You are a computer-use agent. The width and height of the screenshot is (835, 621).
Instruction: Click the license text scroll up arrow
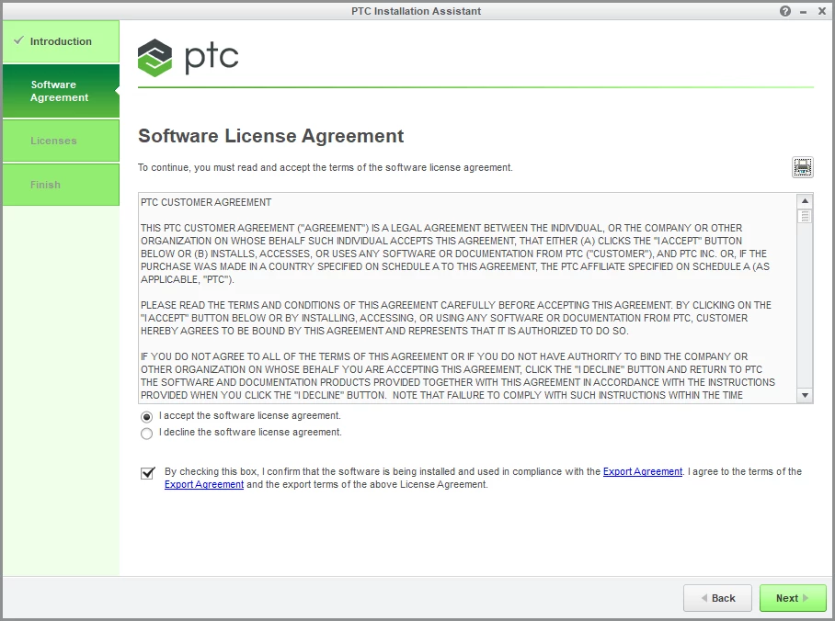(x=805, y=200)
